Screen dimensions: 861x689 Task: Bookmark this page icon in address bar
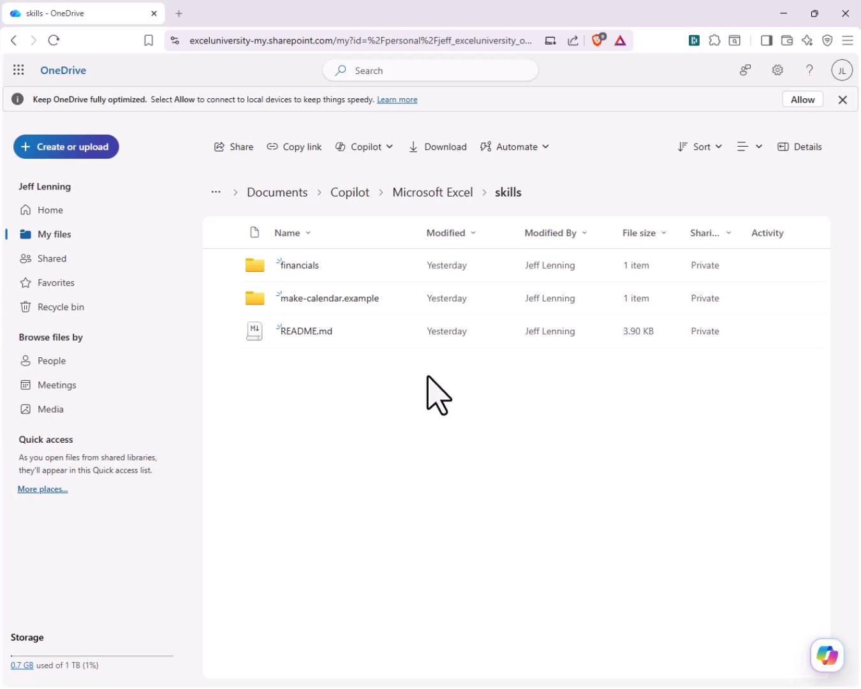pos(149,40)
